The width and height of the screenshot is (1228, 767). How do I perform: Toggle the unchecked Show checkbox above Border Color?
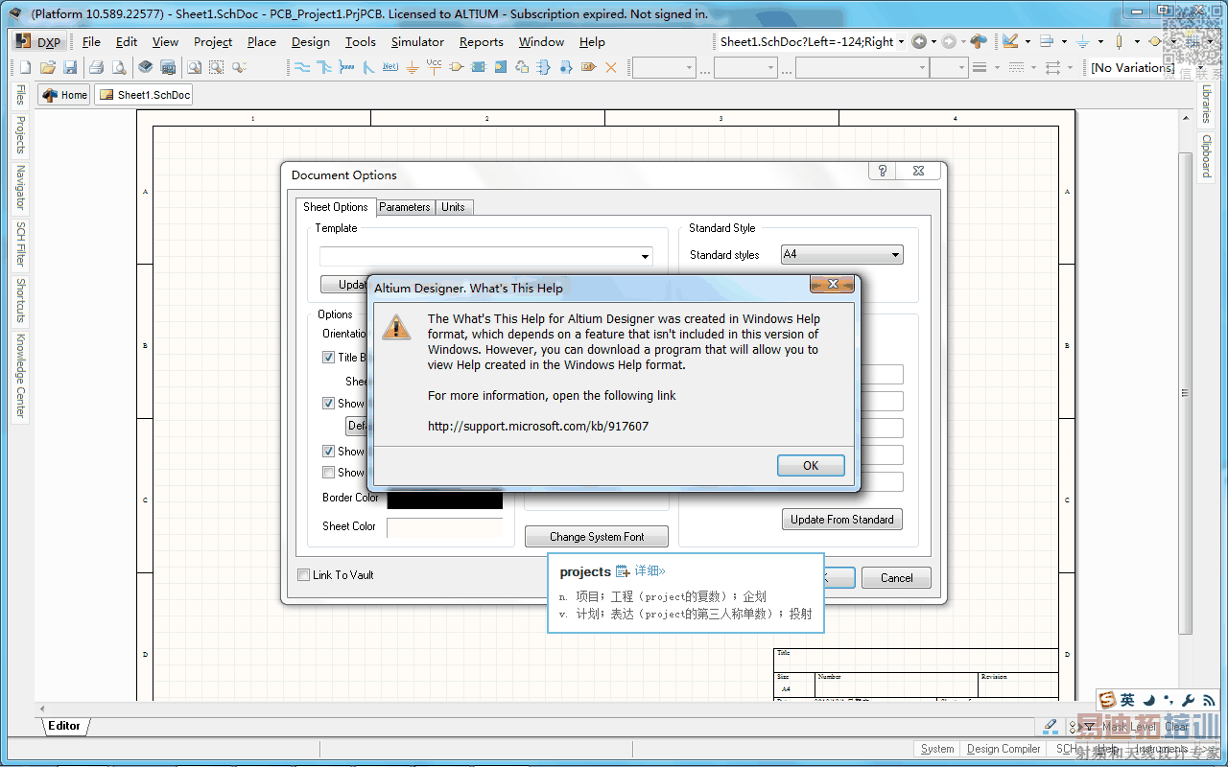tap(329, 473)
